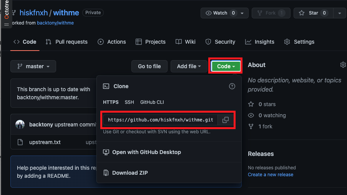Click the fork icon beside 1 fork
The height and width of the screenshot is (195, 347).
click(251, 126)
